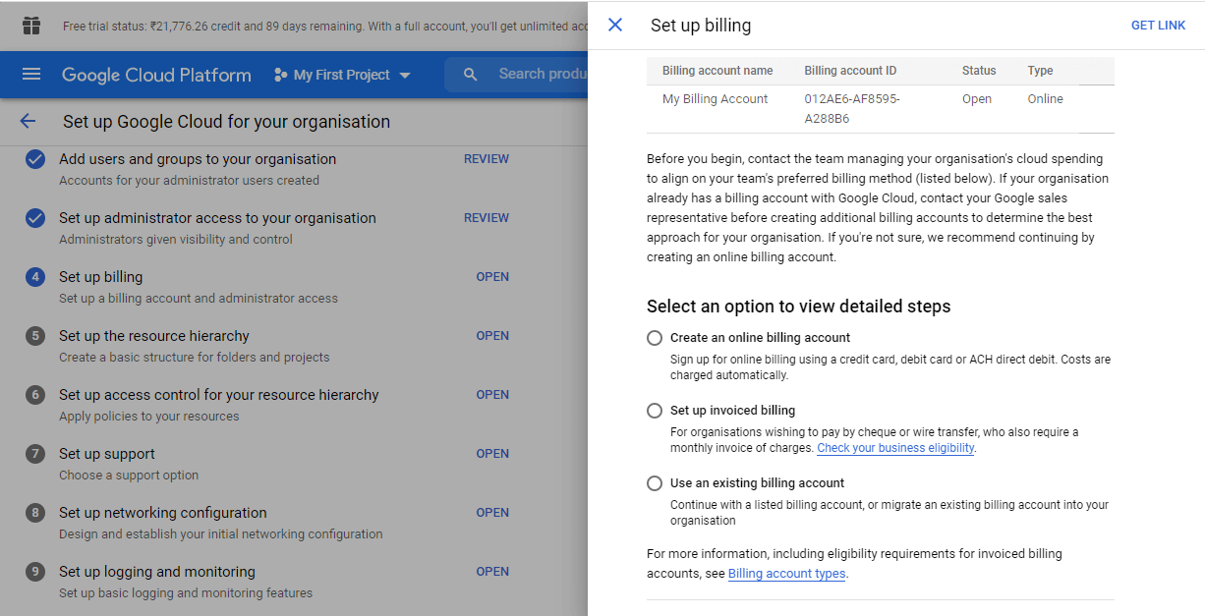
Task: Click Status column header
Action: click(979, 71)
